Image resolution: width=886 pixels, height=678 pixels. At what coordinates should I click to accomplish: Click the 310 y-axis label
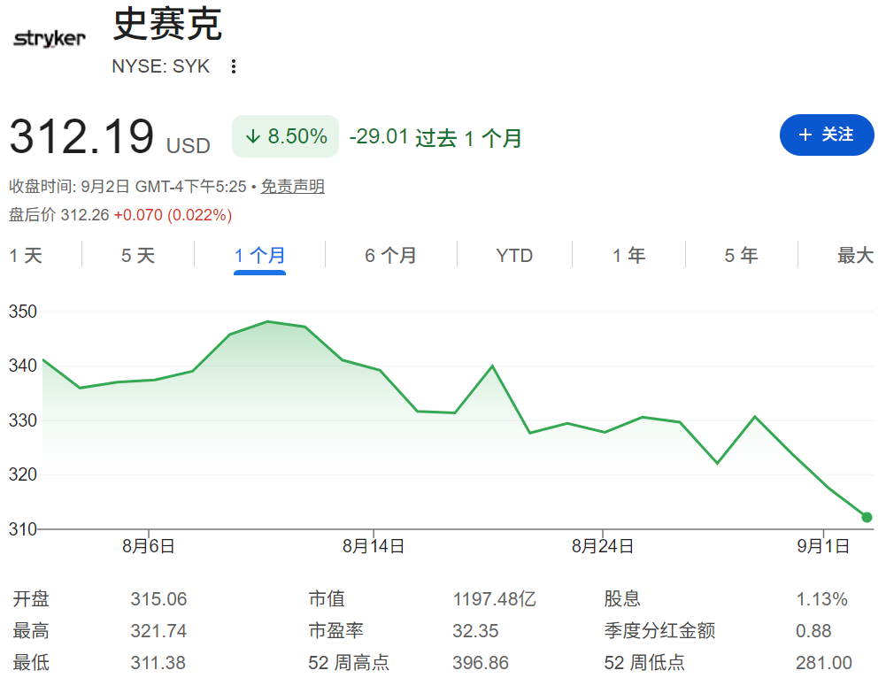point(23,529)
